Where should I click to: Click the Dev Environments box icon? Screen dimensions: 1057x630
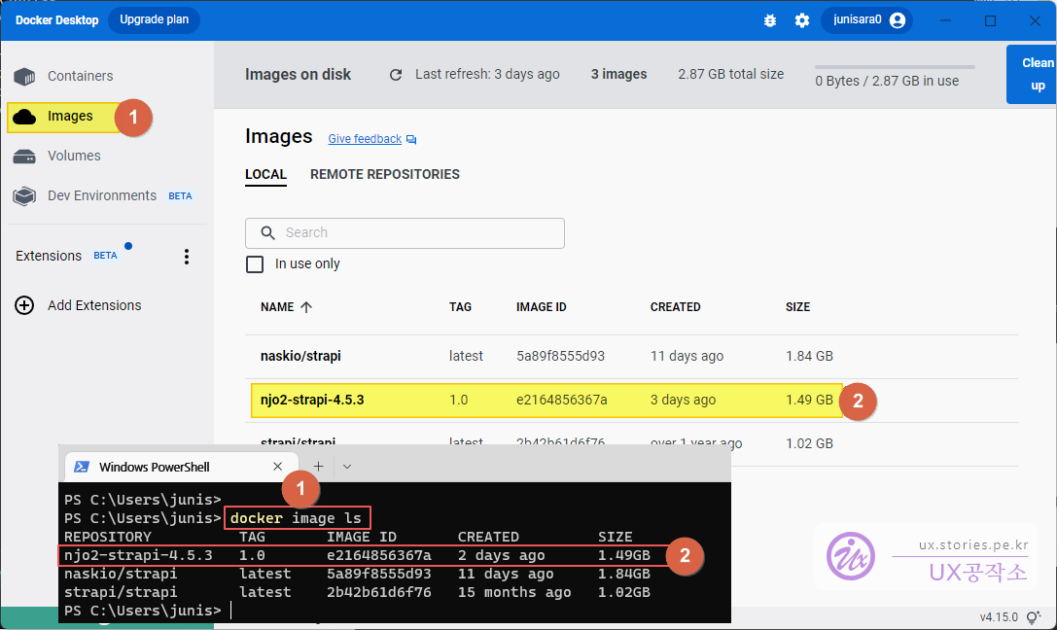(24, 196)
